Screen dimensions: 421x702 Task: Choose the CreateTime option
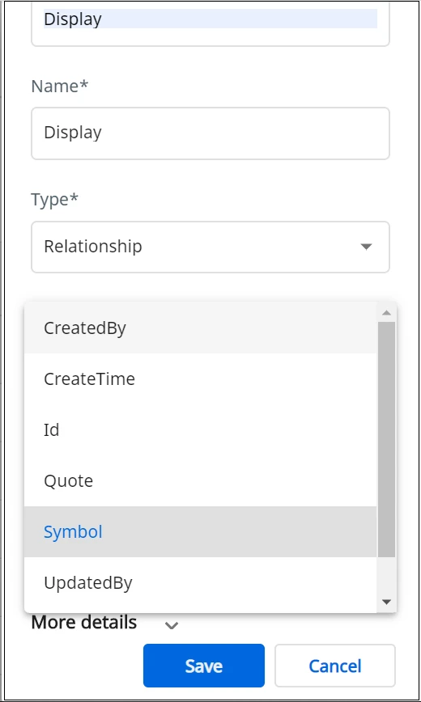(x=201, y=378)
